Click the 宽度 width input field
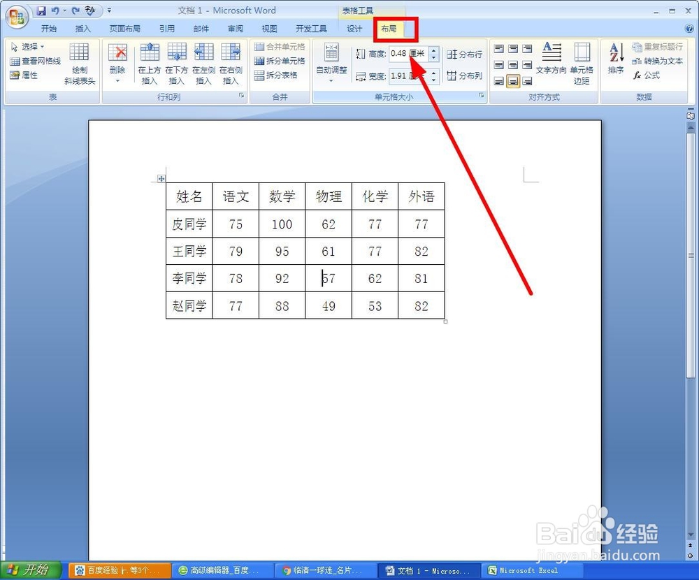Viewport: 699px width, 580px height. (x=409, y=75)
